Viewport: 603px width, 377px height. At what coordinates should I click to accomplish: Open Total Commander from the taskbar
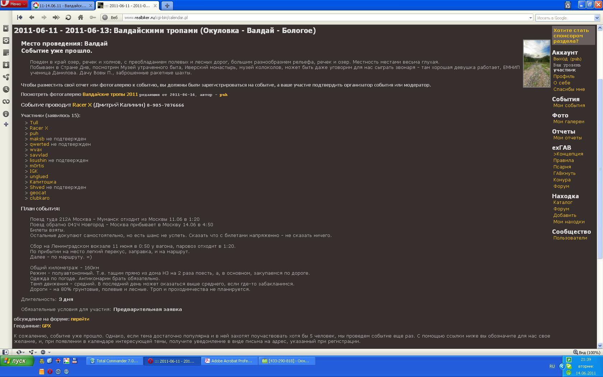pyautogui.click(x=114, y=361)
